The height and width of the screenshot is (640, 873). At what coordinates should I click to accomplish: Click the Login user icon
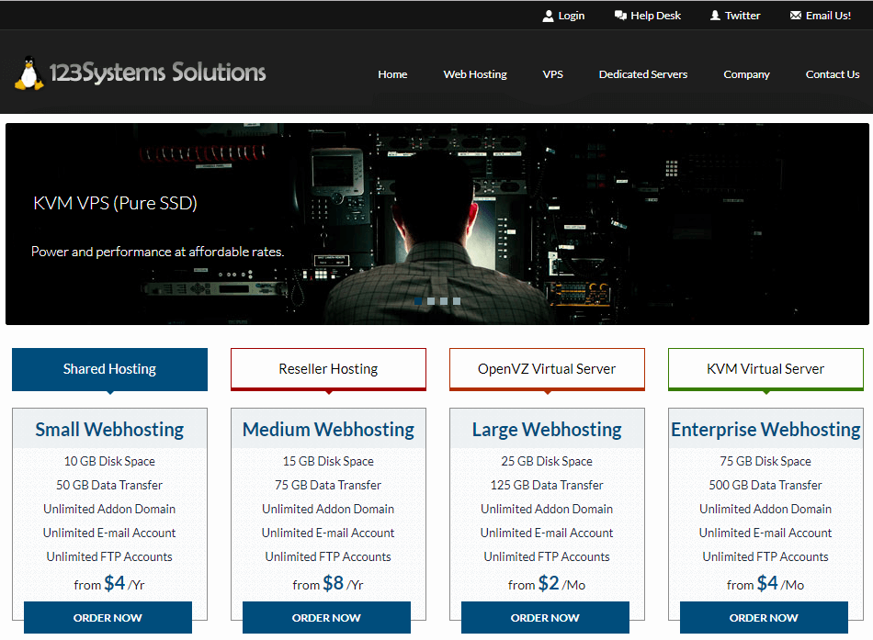(x=549, y=16)
